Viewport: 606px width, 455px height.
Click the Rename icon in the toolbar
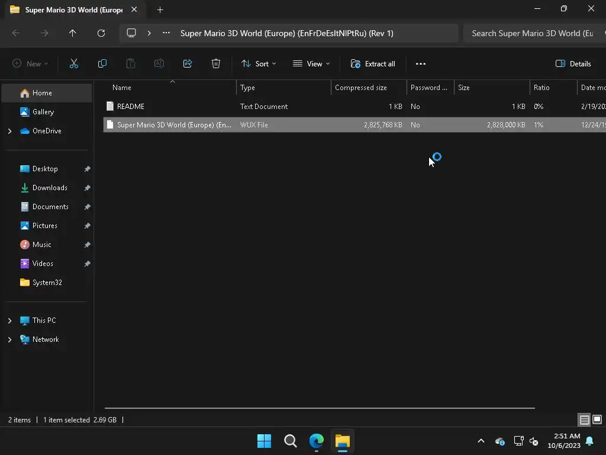click(x=159, y=64)
